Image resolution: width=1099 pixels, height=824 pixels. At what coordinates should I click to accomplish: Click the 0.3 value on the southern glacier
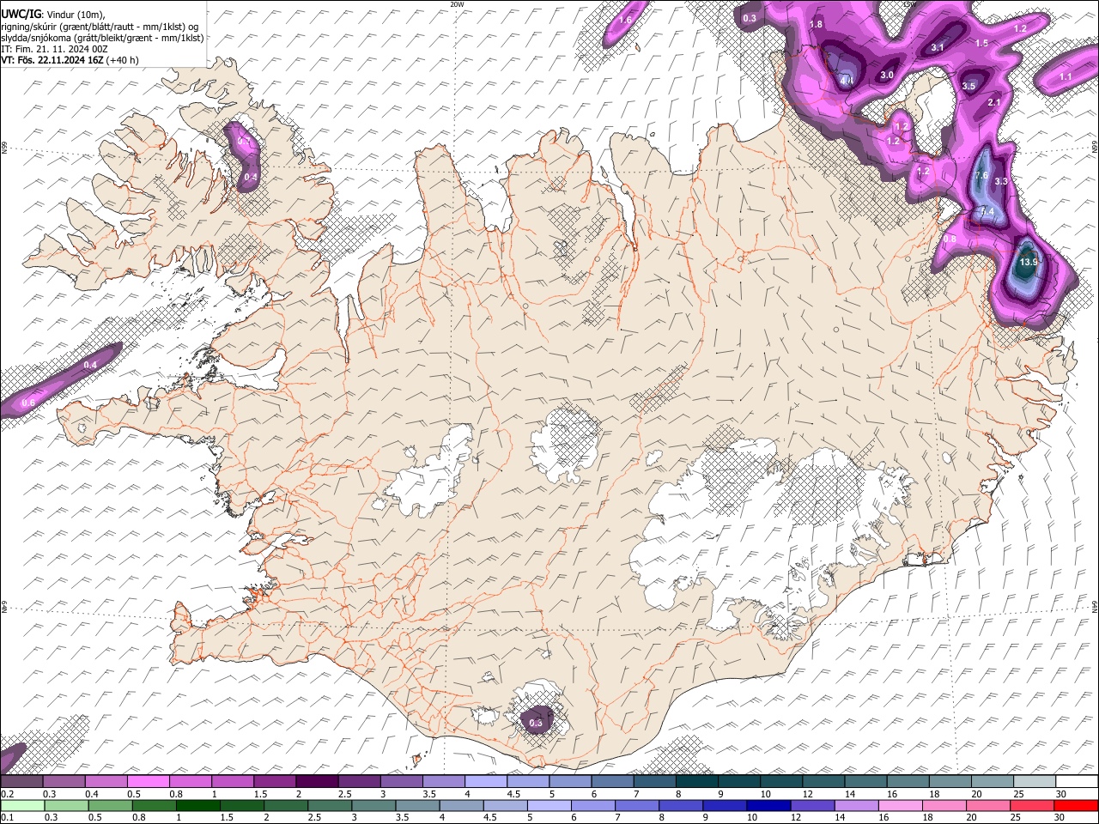[536, 723]
